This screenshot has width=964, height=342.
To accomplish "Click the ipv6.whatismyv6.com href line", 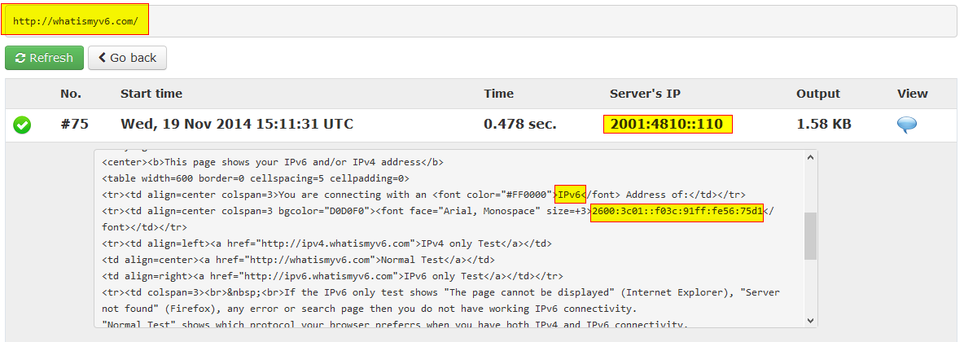I will click(x=333, y=276).
